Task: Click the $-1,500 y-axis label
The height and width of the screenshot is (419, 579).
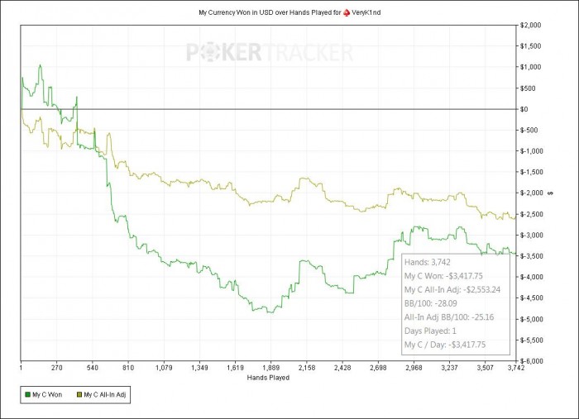Action: pos(531,172)
